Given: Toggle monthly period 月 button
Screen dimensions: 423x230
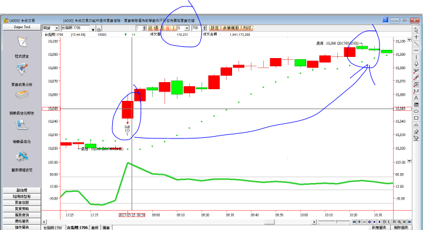Looking at the screenshot, I should 162,28.
